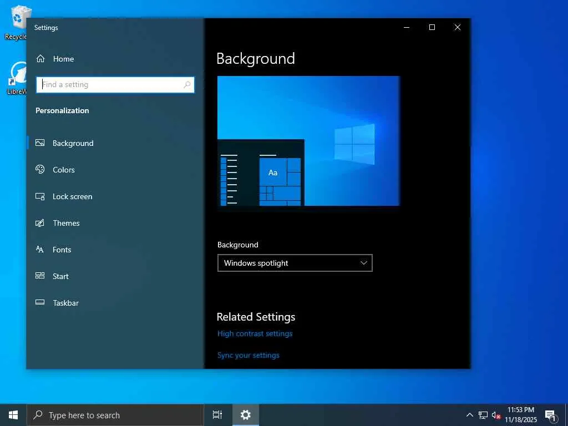The image size is (568, 426).
Task: Click the Lock screen monitor icon
Action: pos(40,196)
